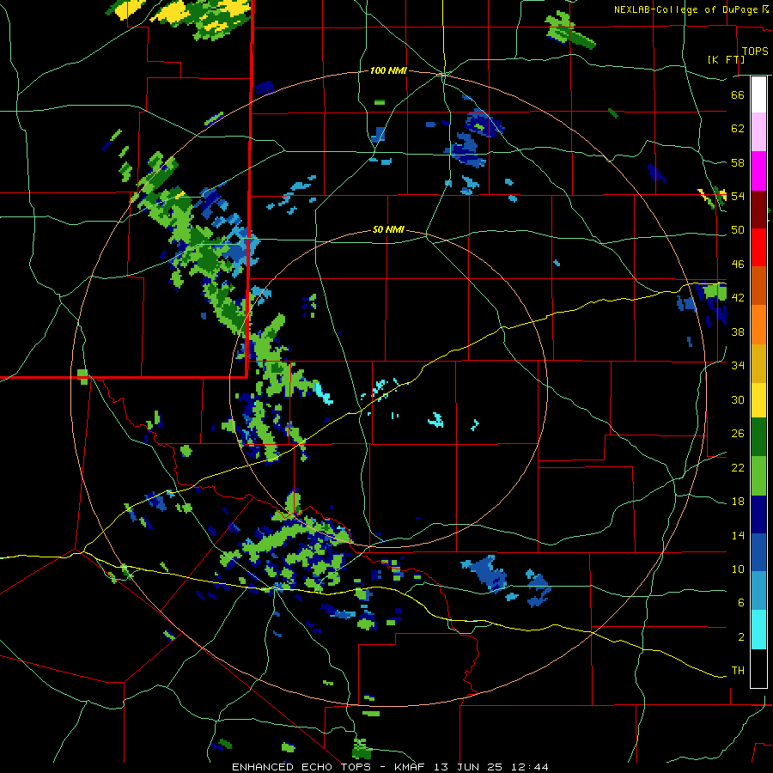Click the '50' legend value
773x773 pixels.
point(738,230)
